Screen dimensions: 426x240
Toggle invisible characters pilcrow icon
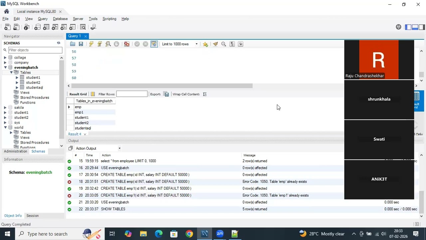[232, 44]
